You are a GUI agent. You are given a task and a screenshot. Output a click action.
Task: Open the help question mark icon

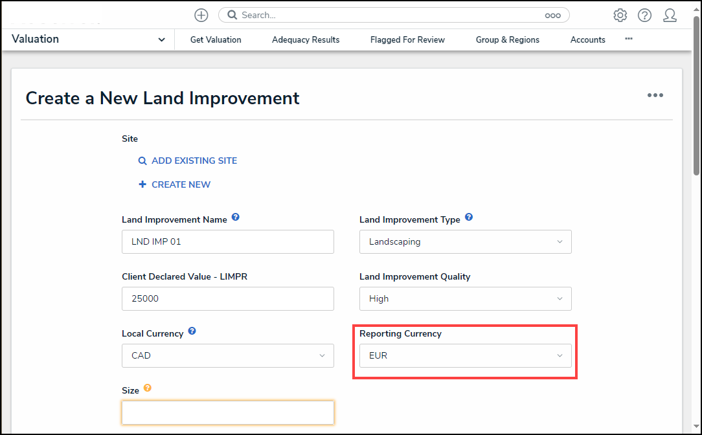coord(645,16)
